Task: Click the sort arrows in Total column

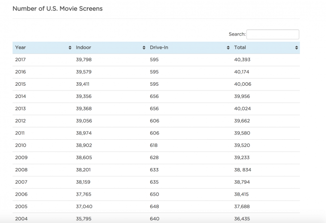Action: (296, 48)
